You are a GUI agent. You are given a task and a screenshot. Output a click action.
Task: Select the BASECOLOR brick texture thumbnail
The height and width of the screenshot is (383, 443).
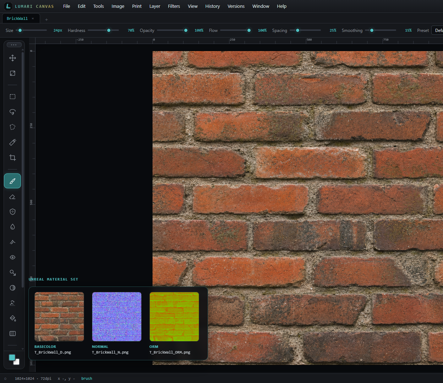[59, 317]
